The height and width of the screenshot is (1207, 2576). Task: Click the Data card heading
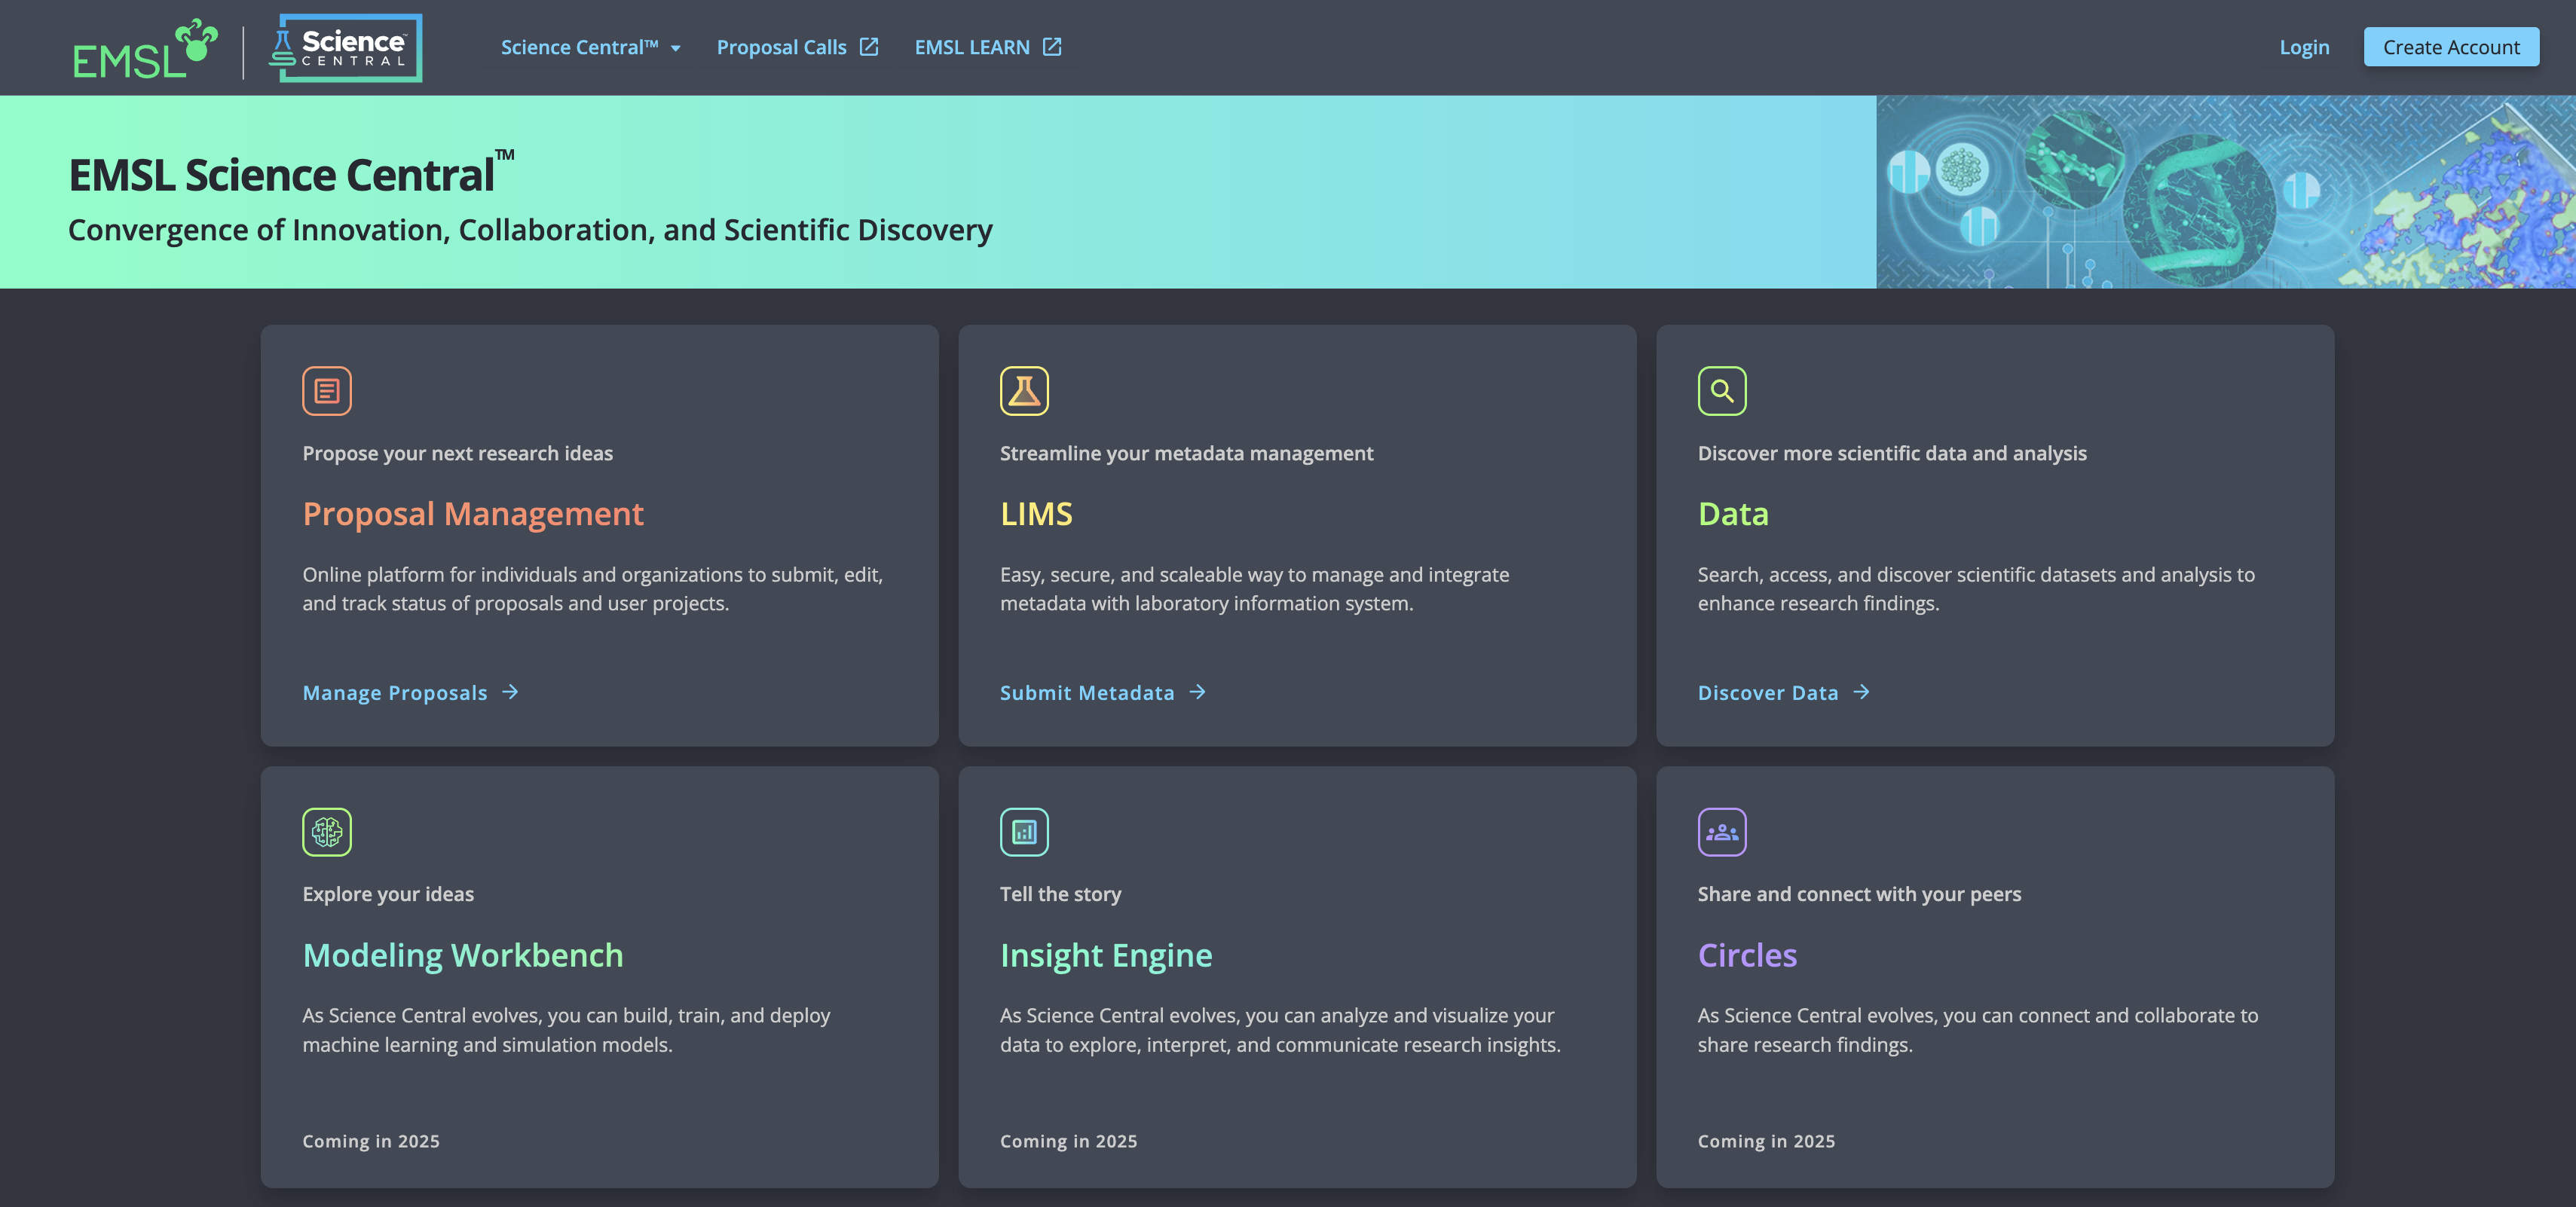1733,514
